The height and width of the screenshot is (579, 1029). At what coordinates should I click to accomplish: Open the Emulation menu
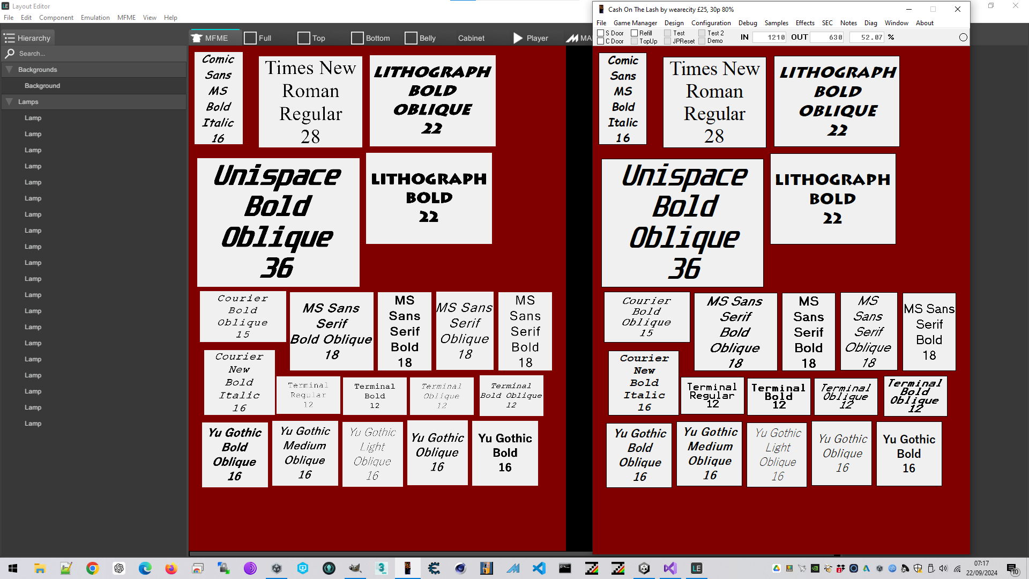[x=95, y=18]
